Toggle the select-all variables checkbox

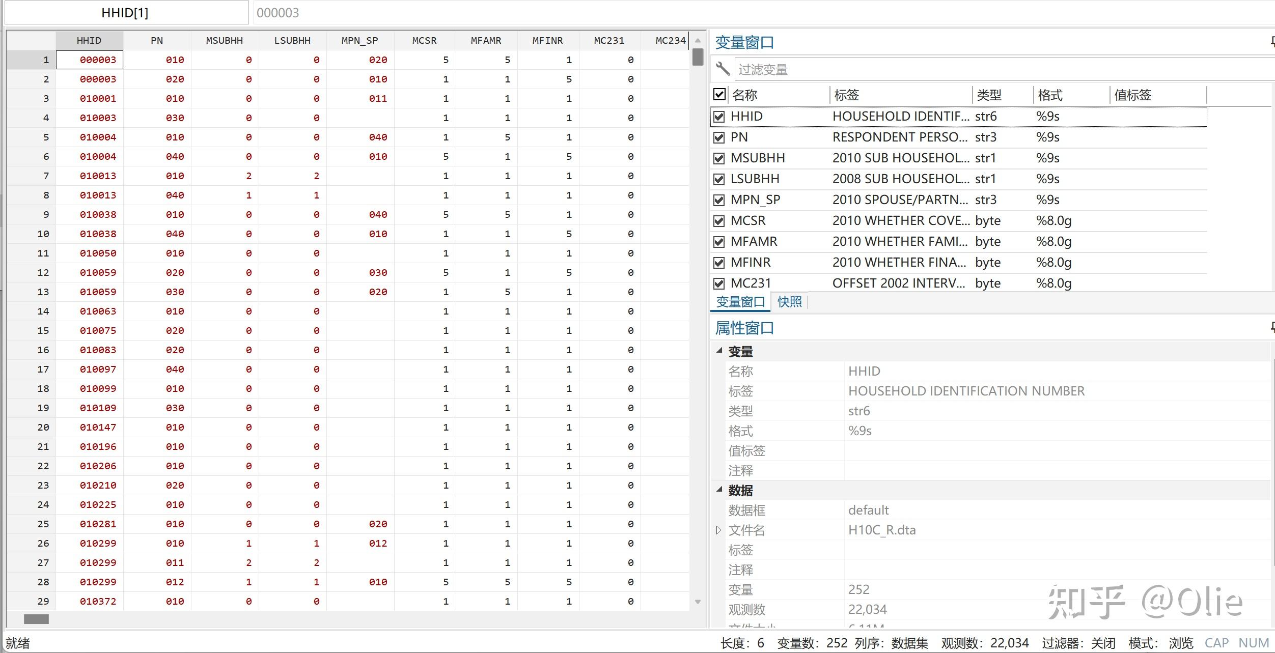pos(718,95)
